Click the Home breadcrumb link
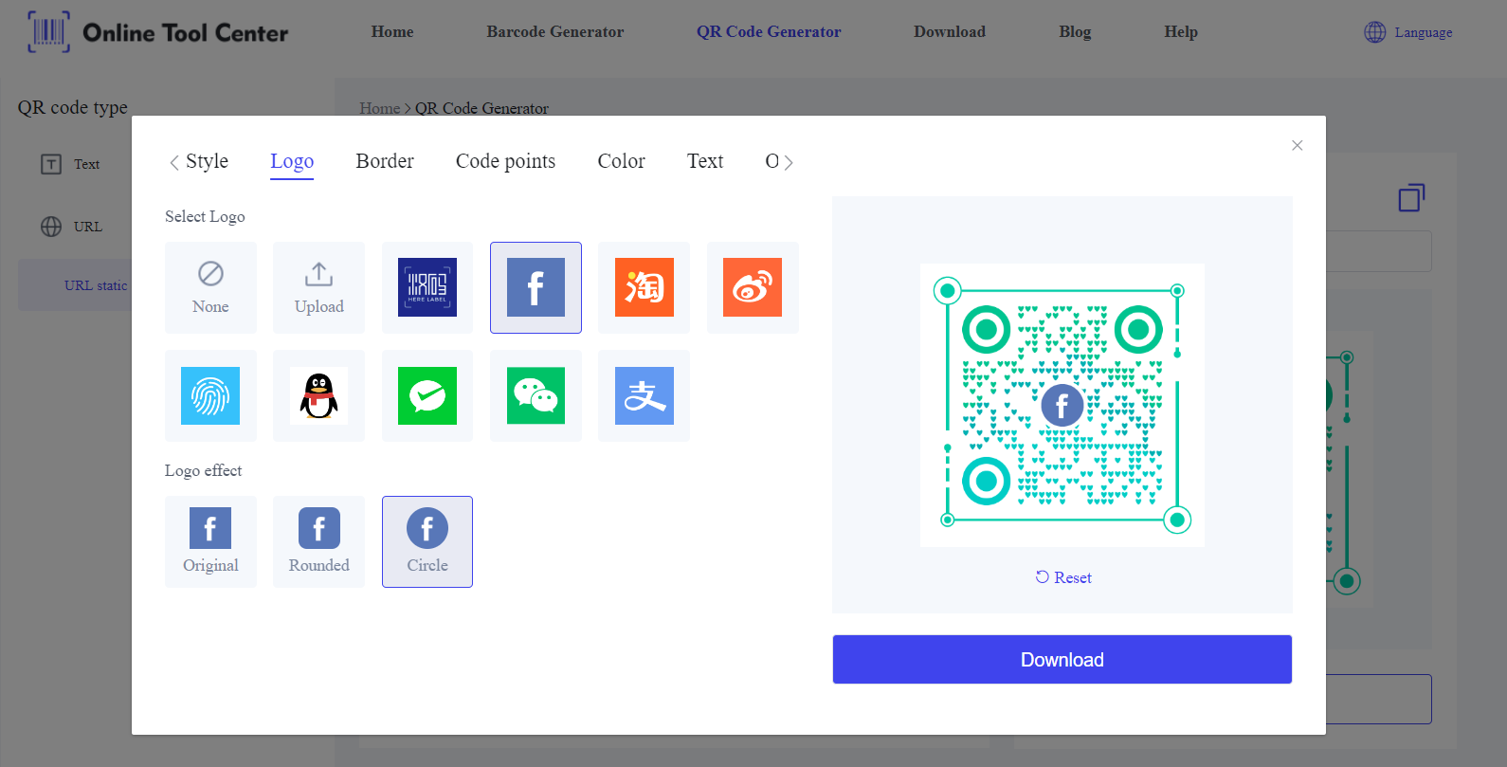 tap(379, 108)
